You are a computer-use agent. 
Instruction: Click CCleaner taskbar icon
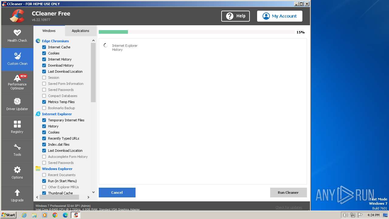tap(76, 215)
